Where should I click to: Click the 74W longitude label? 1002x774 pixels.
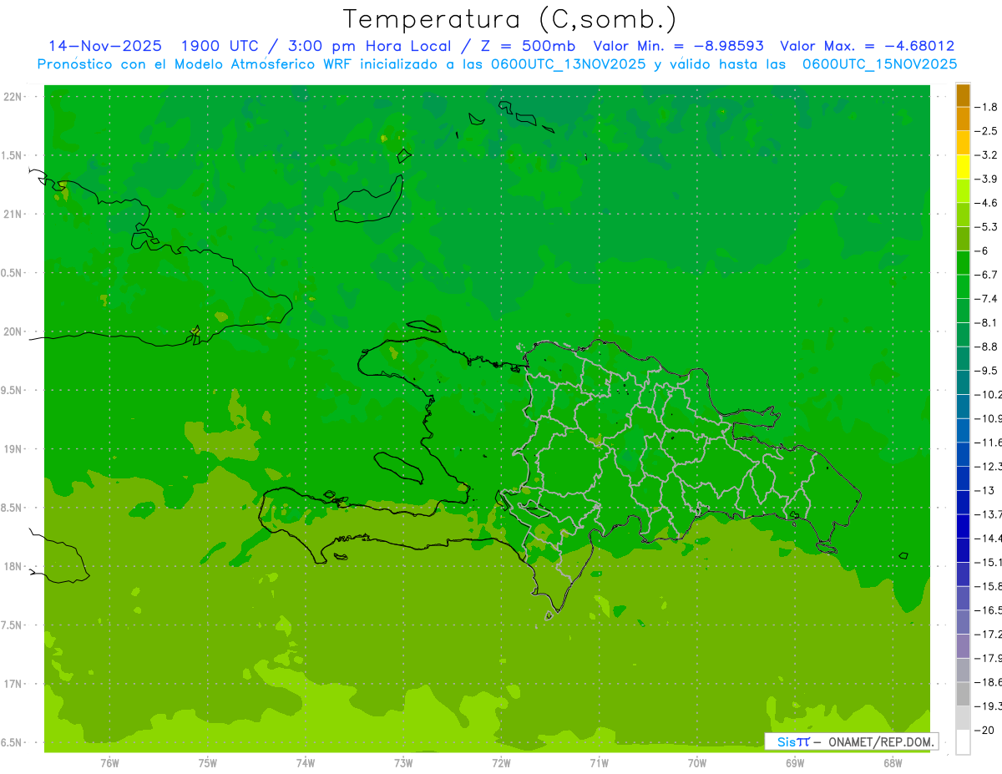306,763
